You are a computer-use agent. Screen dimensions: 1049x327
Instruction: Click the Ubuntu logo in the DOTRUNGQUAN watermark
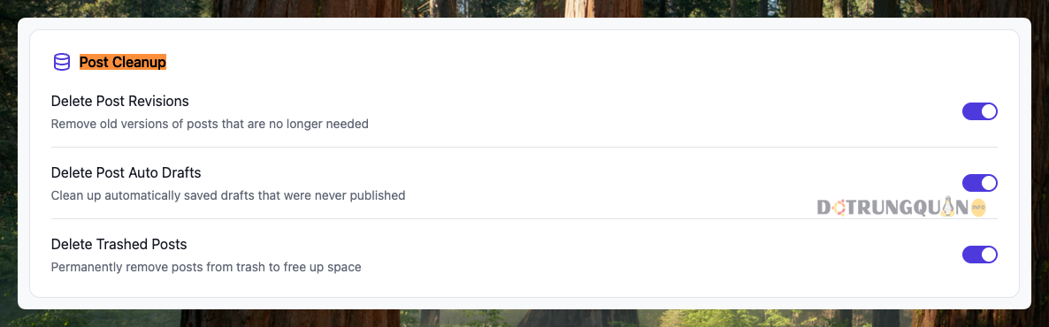838,208
